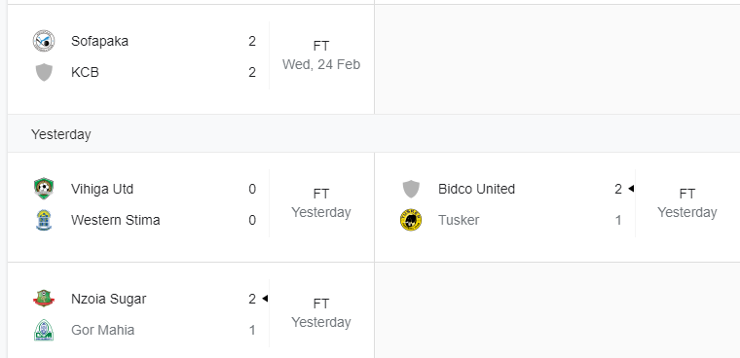Open the Western Stima team name
Screen dimensions: 740x358
click(116, 220)
